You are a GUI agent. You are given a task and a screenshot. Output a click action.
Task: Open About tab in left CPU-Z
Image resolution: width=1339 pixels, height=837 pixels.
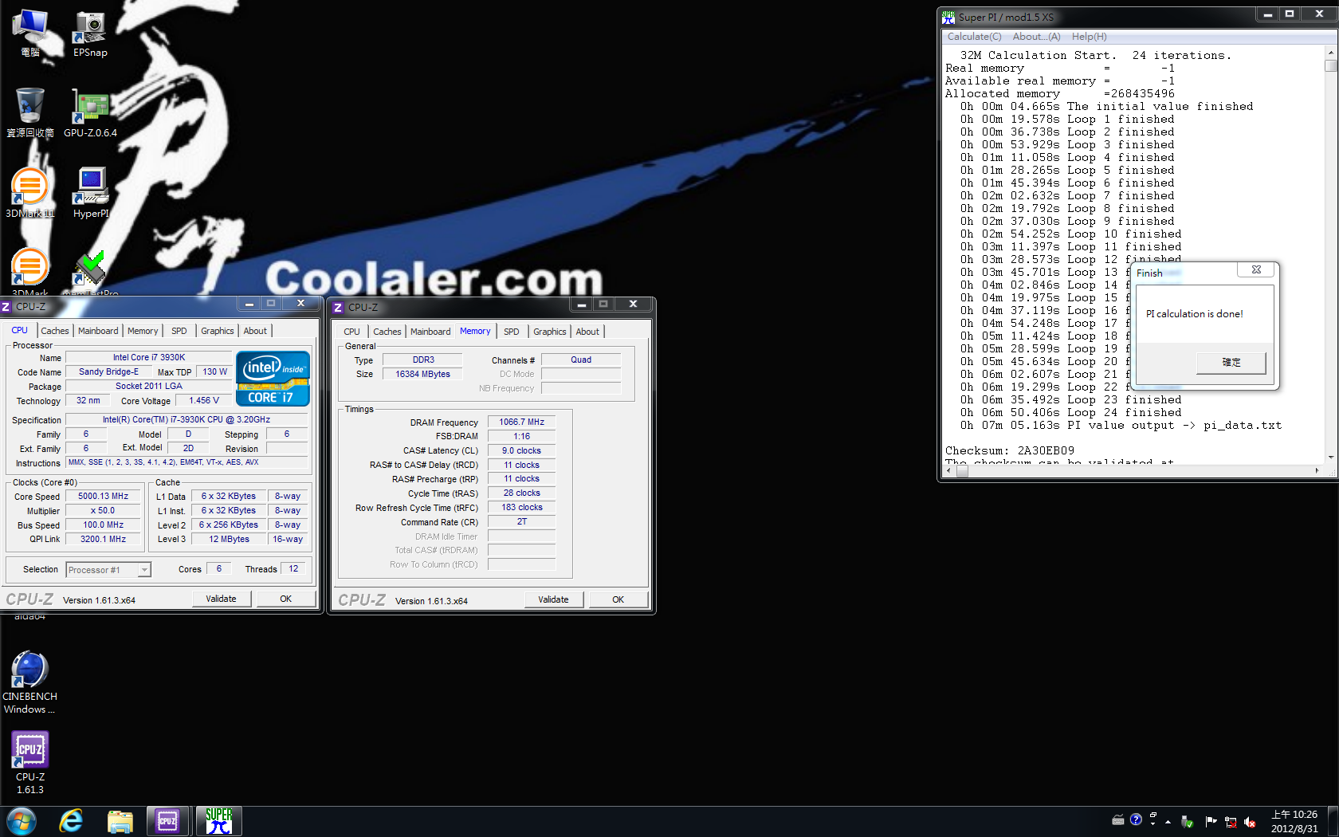[255, 331]
